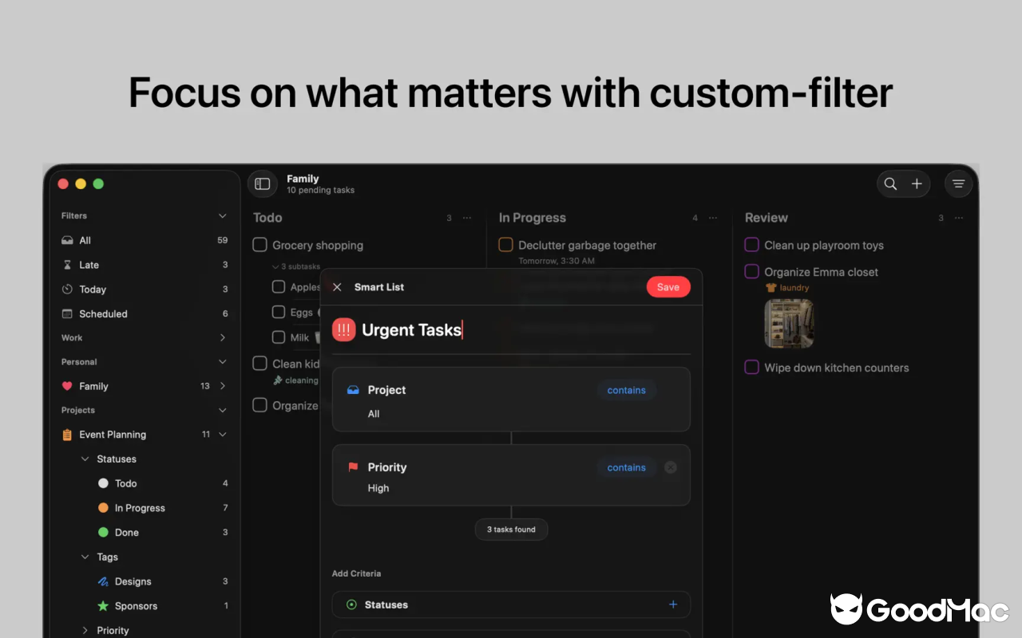The image size is (1022, 638).
Task: Collapse the Event Planning project chevron
Action: tap(223, 435)
